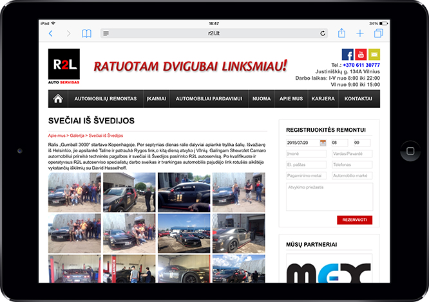Open the Safari share sheet icon
This screenshot has width=429, height=302.
(x=341, y=33)
